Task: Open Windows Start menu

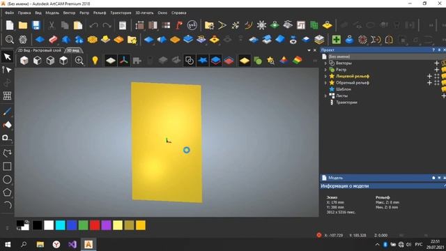Action: coord(8,245)
